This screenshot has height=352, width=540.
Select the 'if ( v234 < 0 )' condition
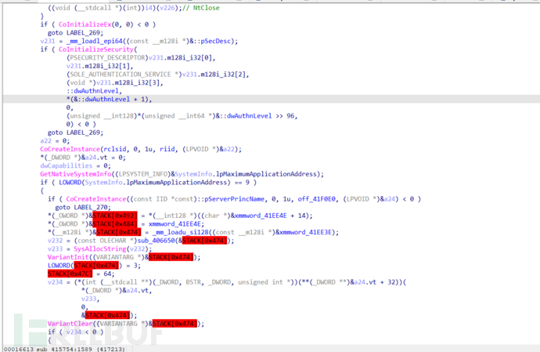click(x=75, y=332)
